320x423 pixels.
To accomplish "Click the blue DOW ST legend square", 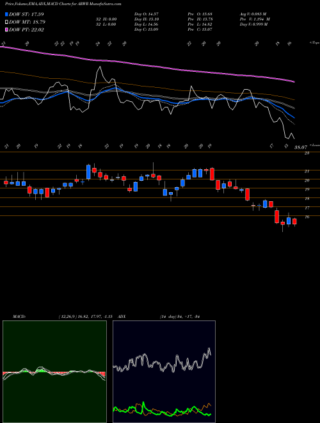I will coord(7,14).
